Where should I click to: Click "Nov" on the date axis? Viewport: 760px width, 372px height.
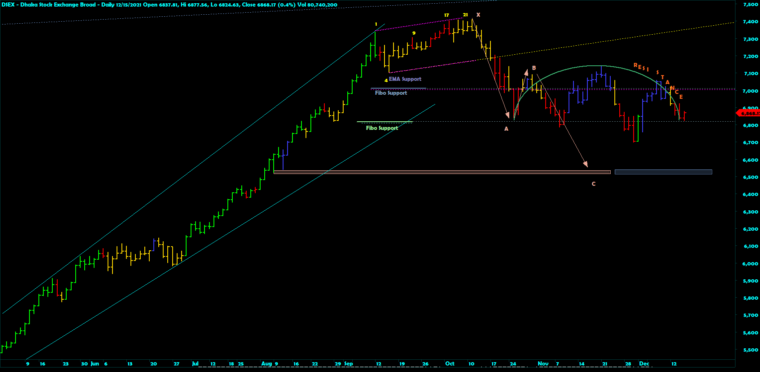(x=543, y=363)
